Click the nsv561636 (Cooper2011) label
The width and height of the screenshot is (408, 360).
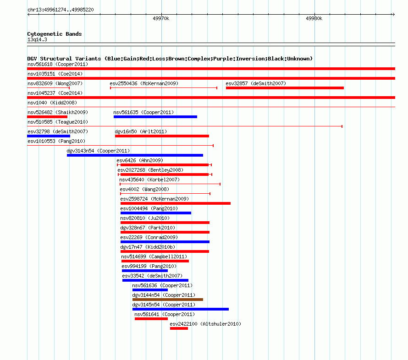[x=162, y=285]
